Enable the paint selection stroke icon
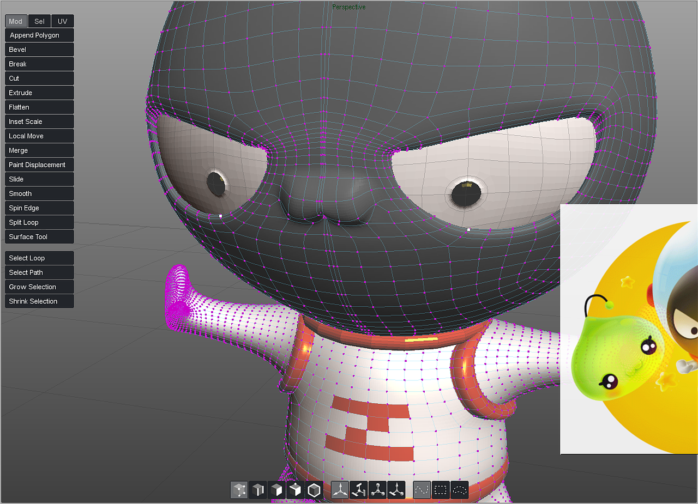Image resolution: width=698 pixels, height=504 pixels. (422, 490)
